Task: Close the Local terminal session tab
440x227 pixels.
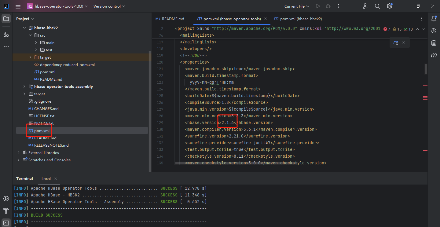Action: pyautogui.click(x=56, y=179)
